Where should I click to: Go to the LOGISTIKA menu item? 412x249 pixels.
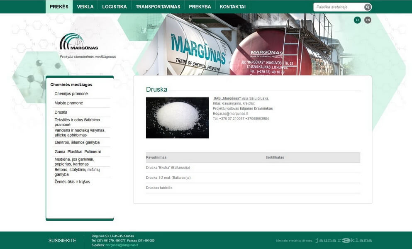(x=114, y=7)
